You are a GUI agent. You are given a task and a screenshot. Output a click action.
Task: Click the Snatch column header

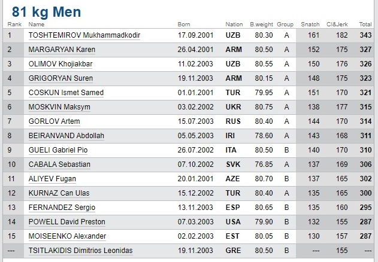(310, 25)
